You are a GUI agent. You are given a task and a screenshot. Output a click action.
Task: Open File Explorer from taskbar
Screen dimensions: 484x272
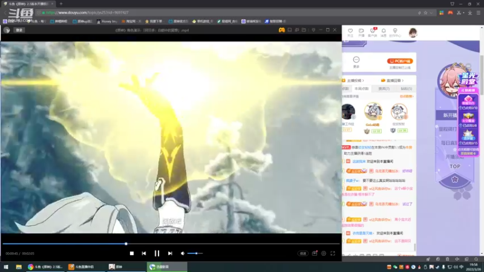click(19, 267)
